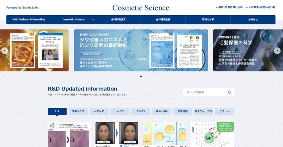
Task: Open the 毛髪保護の科学 banner
Action: click(x=248, y=50)
